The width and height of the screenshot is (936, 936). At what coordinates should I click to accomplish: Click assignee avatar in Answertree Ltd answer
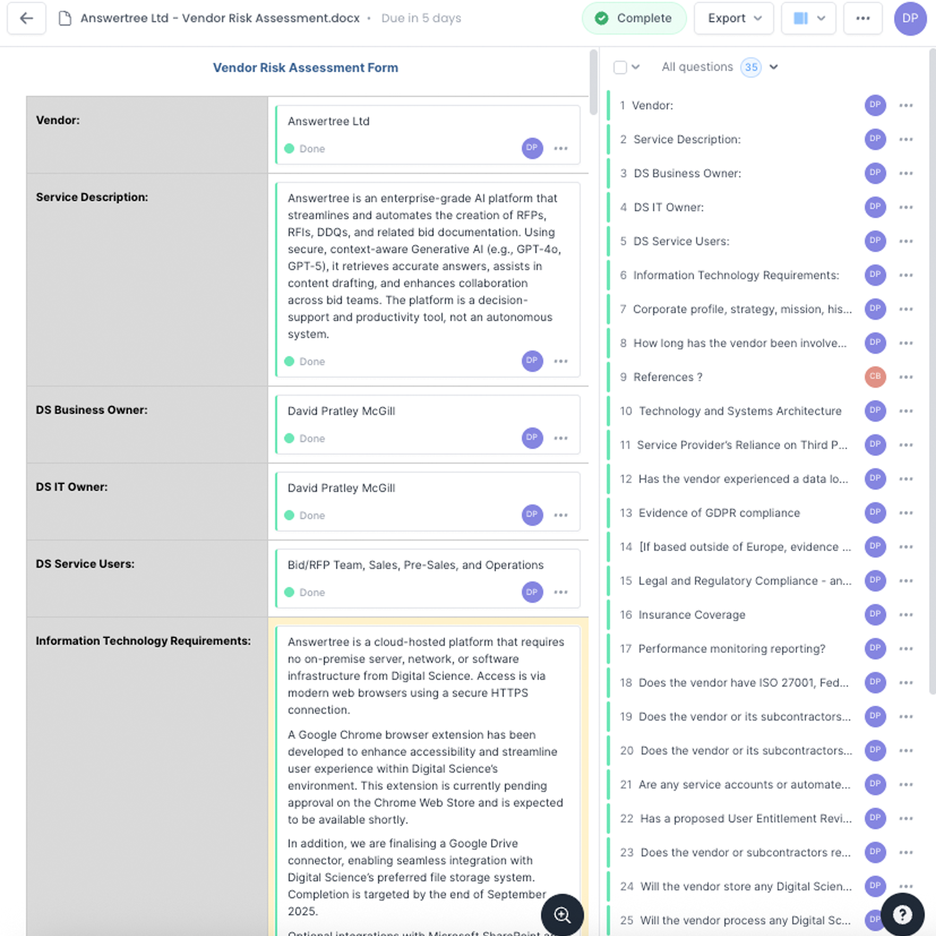(532, 148)
